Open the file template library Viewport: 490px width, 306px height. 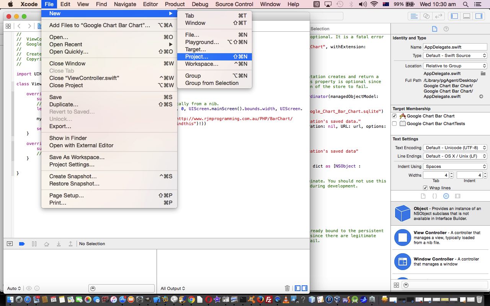coord(423,196)
